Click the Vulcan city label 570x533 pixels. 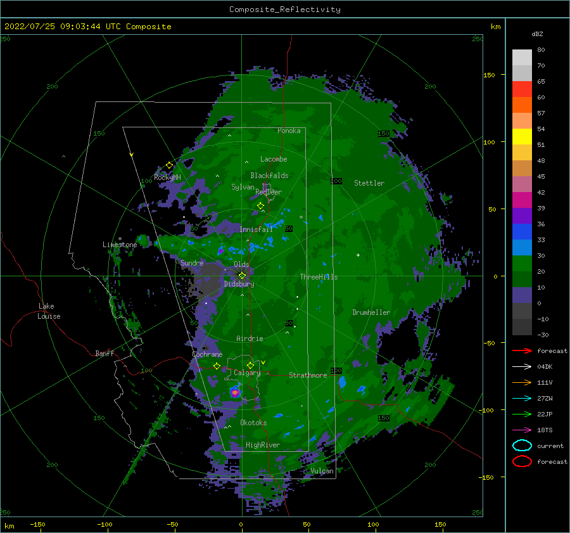322,471
